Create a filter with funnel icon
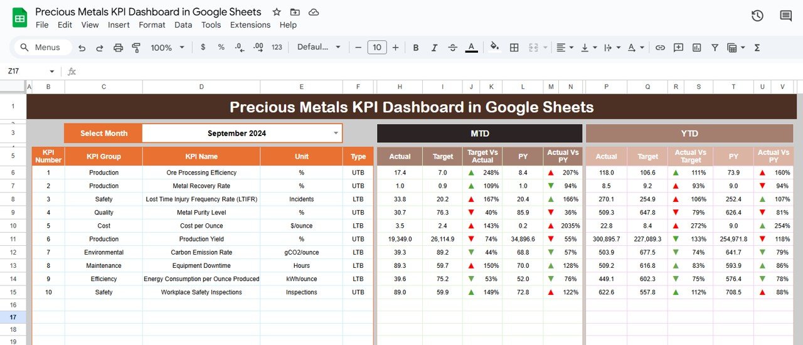The image size is (803, 345). tap(715, 47)
